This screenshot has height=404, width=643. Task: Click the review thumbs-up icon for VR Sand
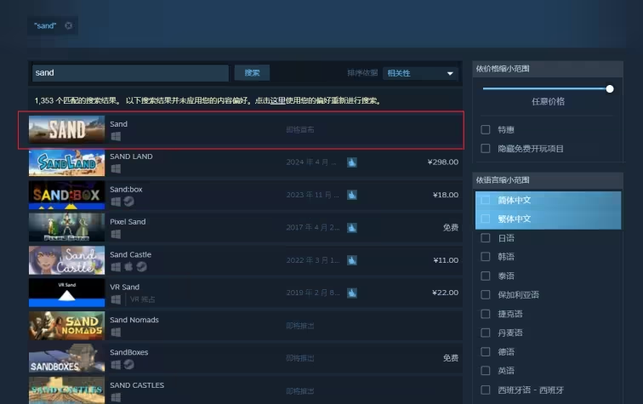click(352, 293)
